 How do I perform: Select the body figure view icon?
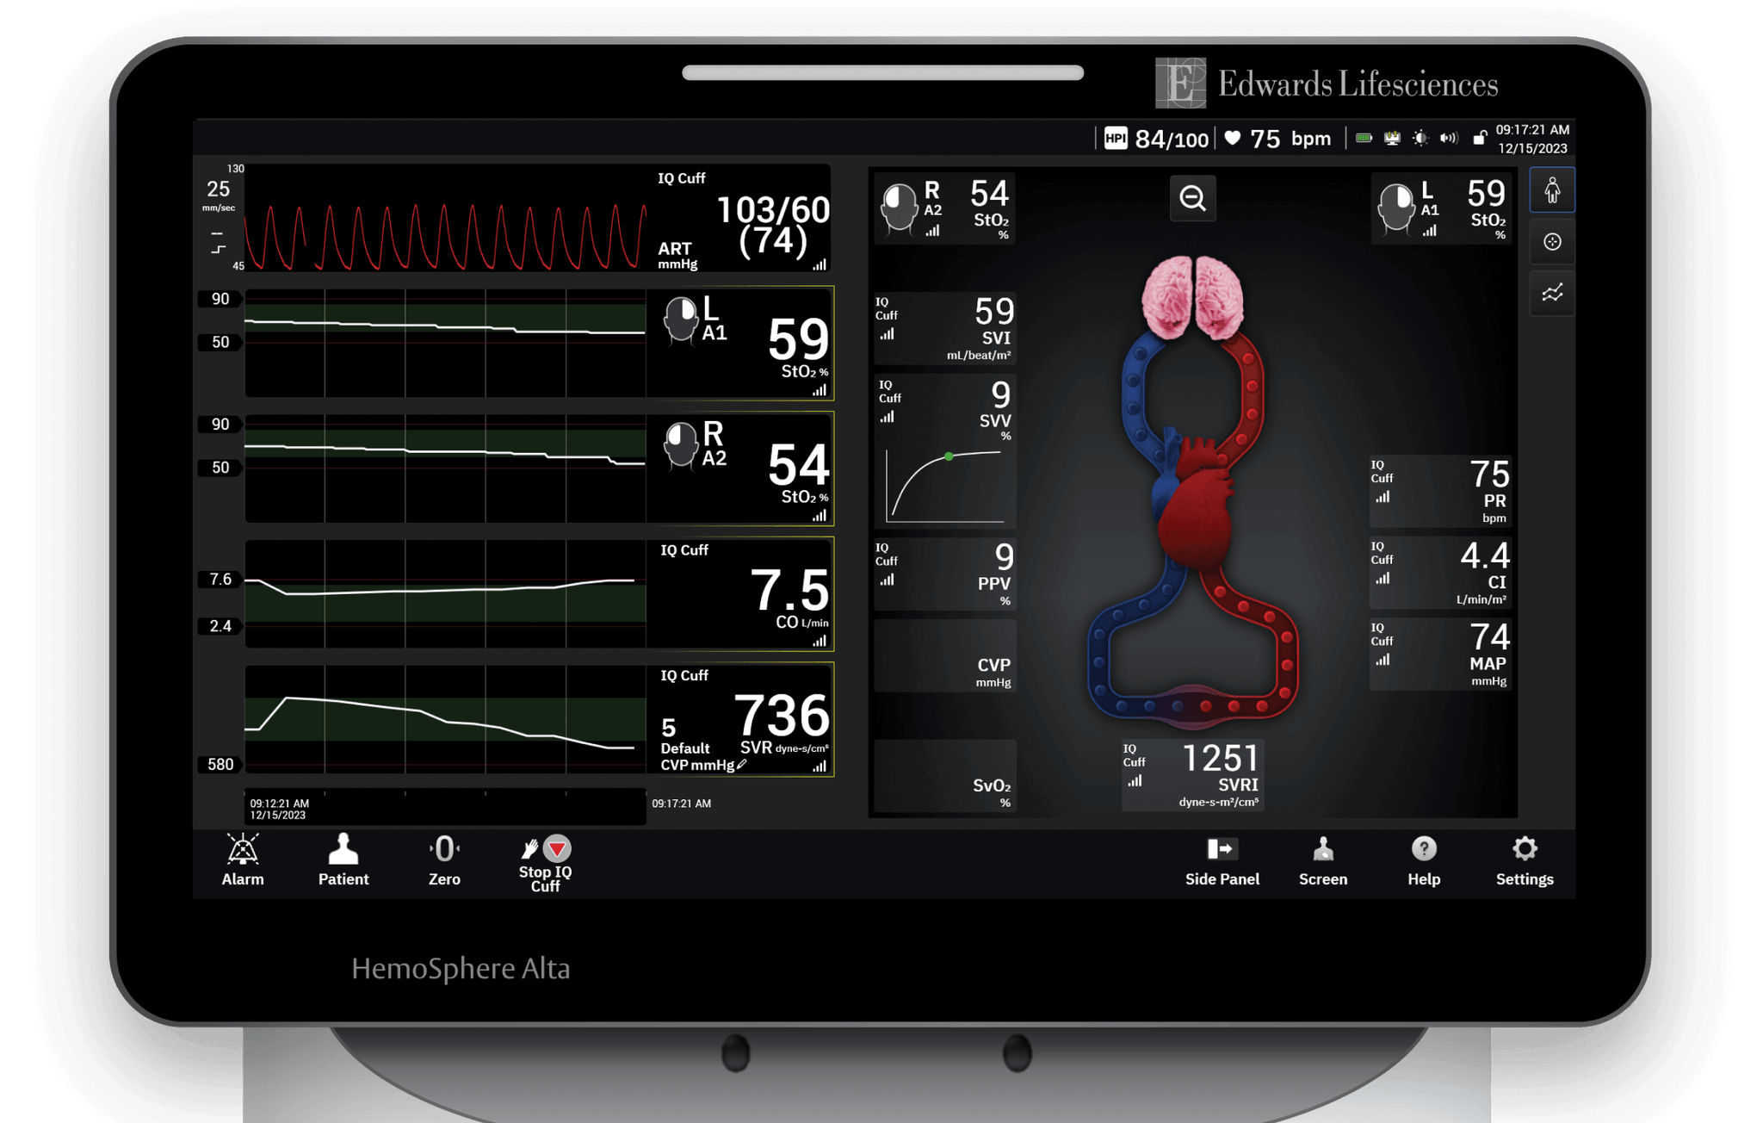[x=1552, y=190]
